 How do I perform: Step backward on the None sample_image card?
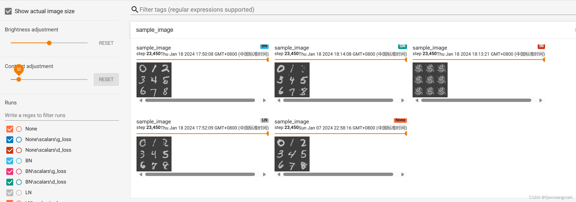[x=279, y=174]
